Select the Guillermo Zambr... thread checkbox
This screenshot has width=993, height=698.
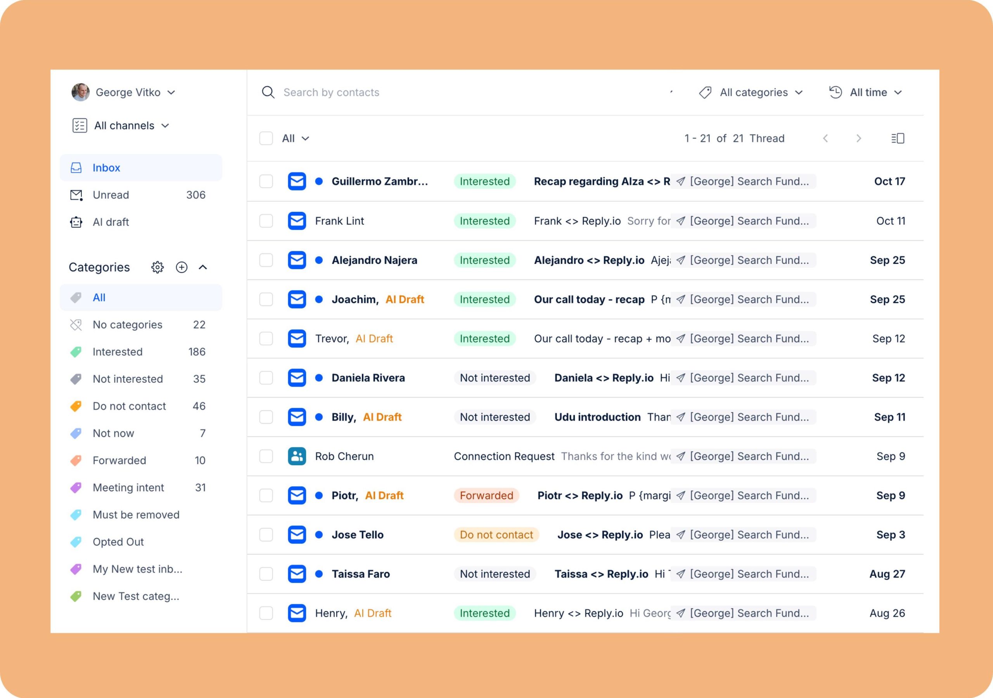[x=266, y=181]
